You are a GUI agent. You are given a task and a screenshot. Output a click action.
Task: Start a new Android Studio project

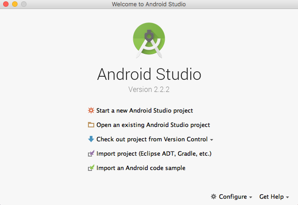(x=145, y=111)
